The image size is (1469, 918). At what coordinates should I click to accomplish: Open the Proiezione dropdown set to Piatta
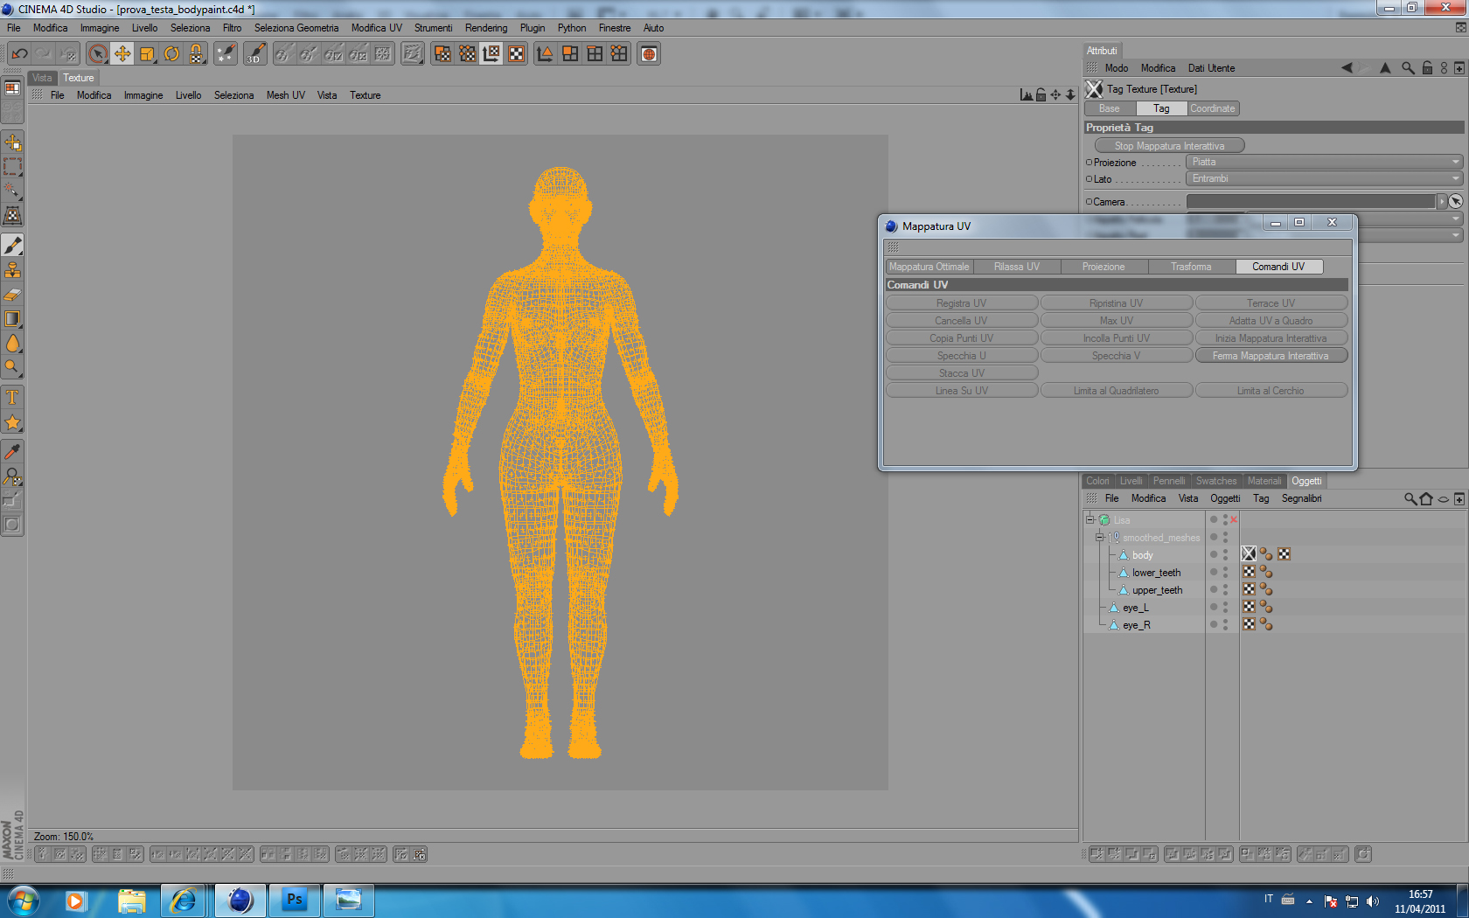(x=1324, y=162)
